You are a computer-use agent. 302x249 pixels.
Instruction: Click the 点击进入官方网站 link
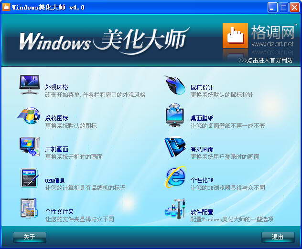(x=265, y=61)
